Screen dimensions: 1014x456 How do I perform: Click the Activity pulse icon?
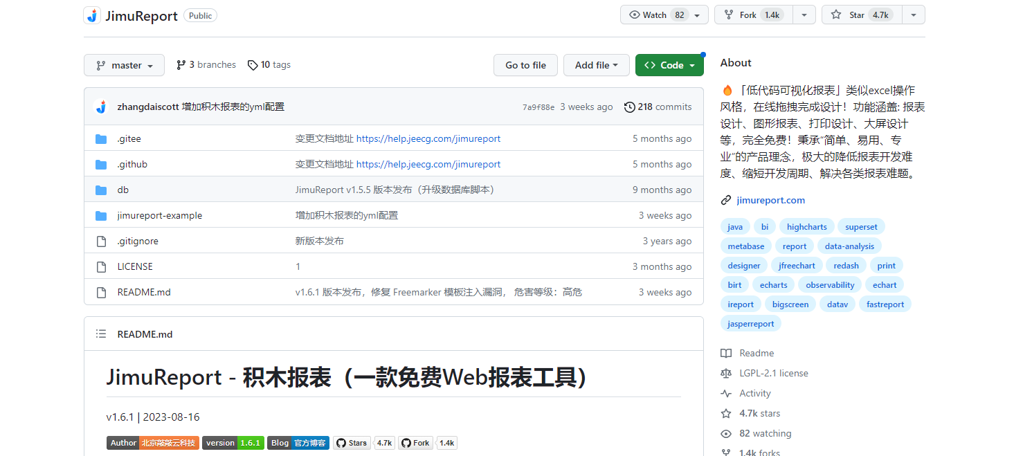tap(726, 394)
